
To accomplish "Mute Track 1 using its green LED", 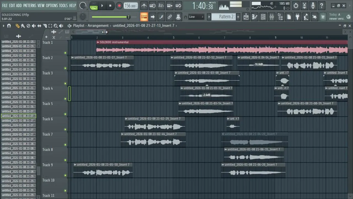I will [x=65, y=53].
